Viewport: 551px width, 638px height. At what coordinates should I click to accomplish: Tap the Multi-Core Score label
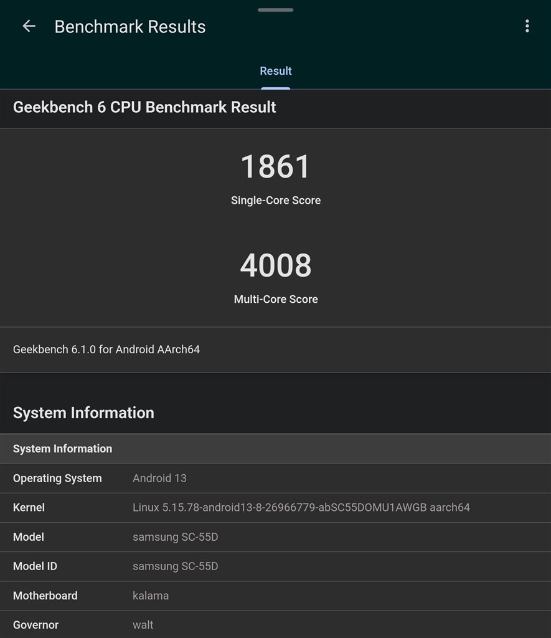pyautogui.click(x=276, y=300)
